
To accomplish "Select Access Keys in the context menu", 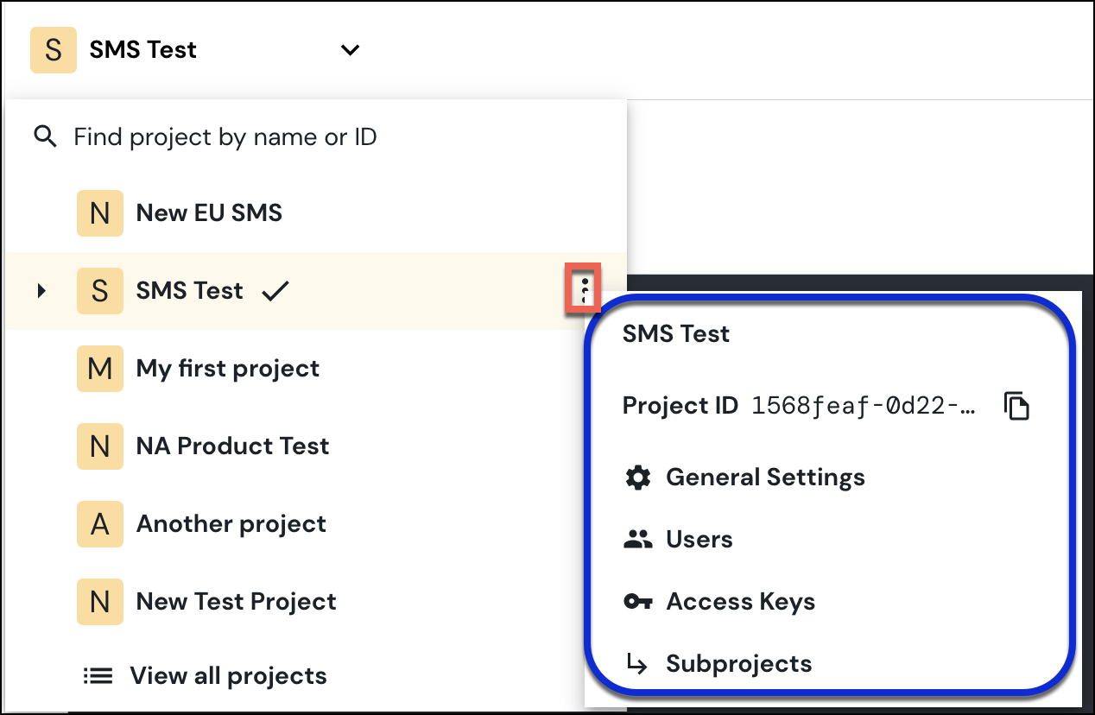I will (x=740, y=601).
